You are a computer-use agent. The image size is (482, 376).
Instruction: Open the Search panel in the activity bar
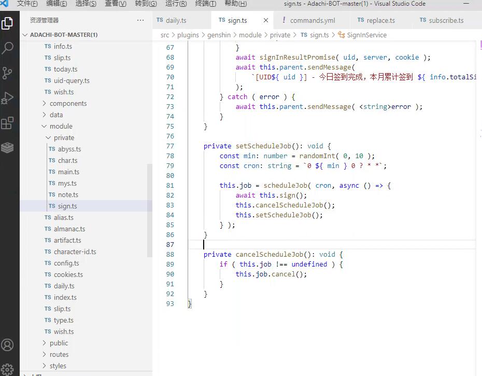[x=8, y=49]
